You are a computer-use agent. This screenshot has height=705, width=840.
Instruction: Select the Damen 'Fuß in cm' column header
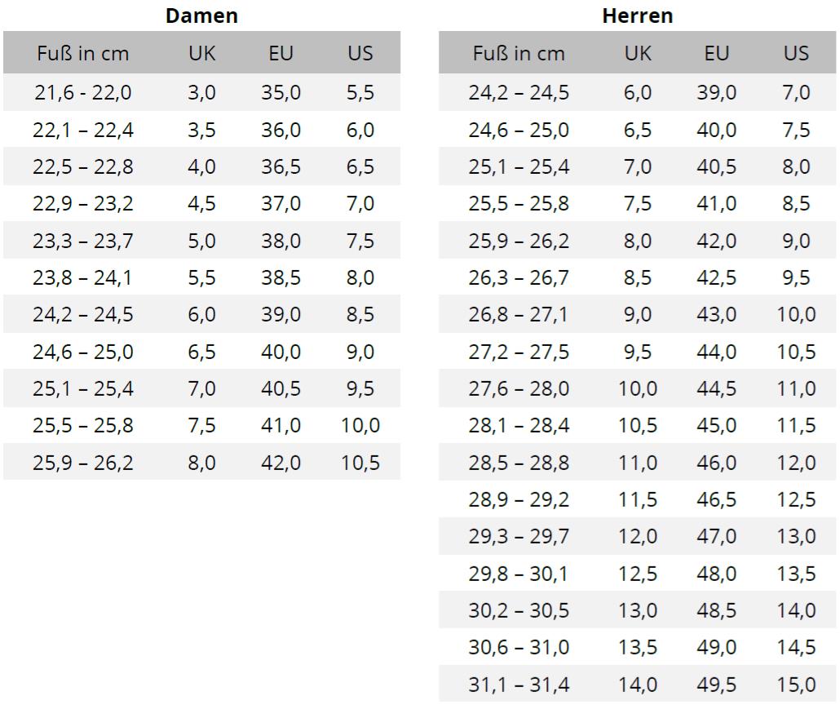tap(83, 53)
